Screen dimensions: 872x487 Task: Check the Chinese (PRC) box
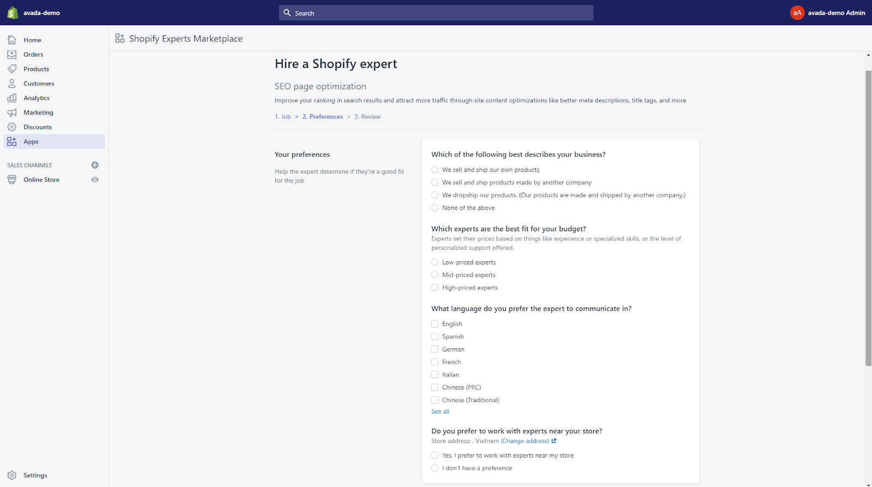[435, 387]
